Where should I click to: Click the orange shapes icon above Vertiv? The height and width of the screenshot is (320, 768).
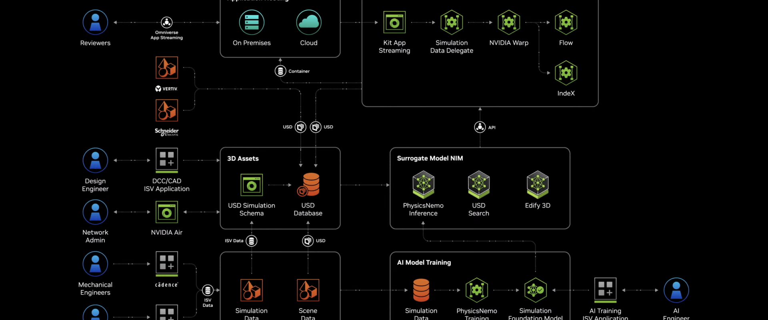[167, 67]
